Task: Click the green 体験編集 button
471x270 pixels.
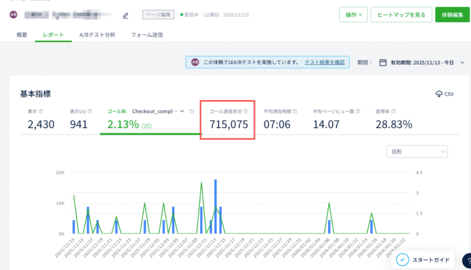Action: click(452, 14)
